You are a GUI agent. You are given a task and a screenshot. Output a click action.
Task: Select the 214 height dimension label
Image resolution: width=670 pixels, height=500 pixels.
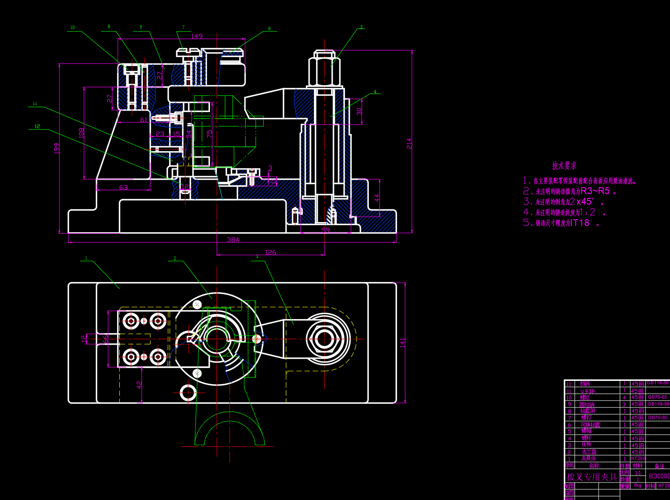(409, 143)
